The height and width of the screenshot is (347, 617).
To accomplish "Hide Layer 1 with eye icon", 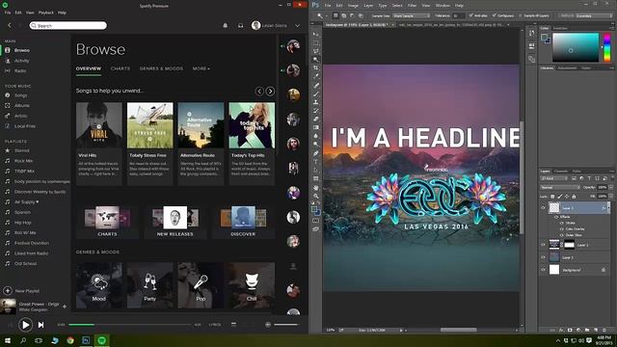I will click(544, 245).
